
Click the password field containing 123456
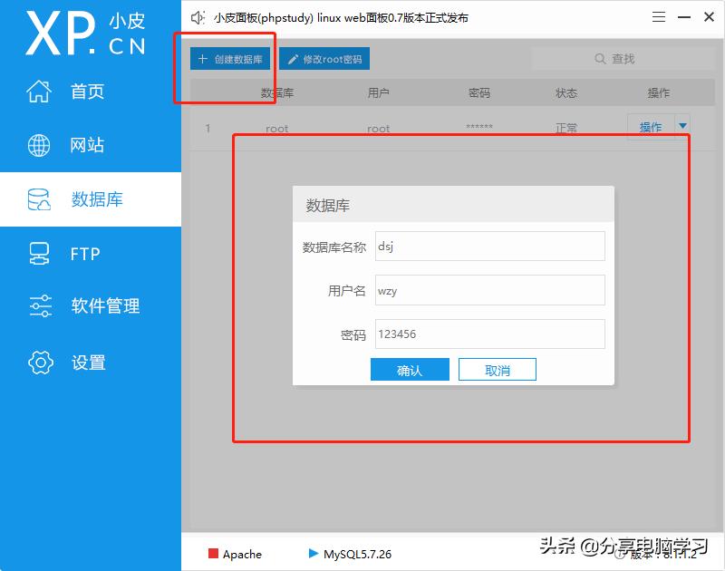489,334
